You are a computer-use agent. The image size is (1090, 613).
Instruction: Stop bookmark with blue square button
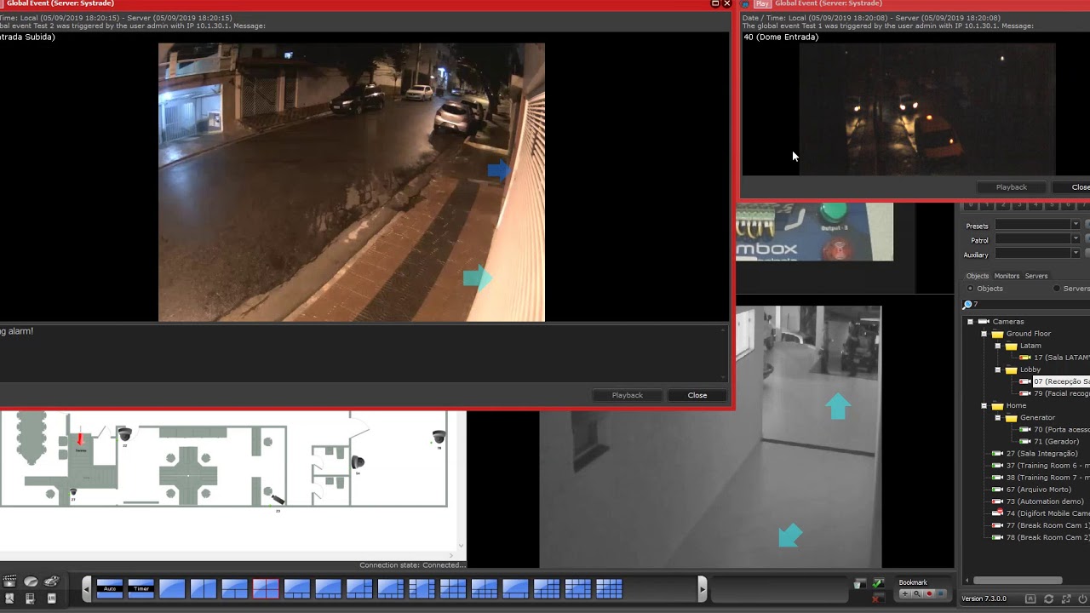coord(941,593)
